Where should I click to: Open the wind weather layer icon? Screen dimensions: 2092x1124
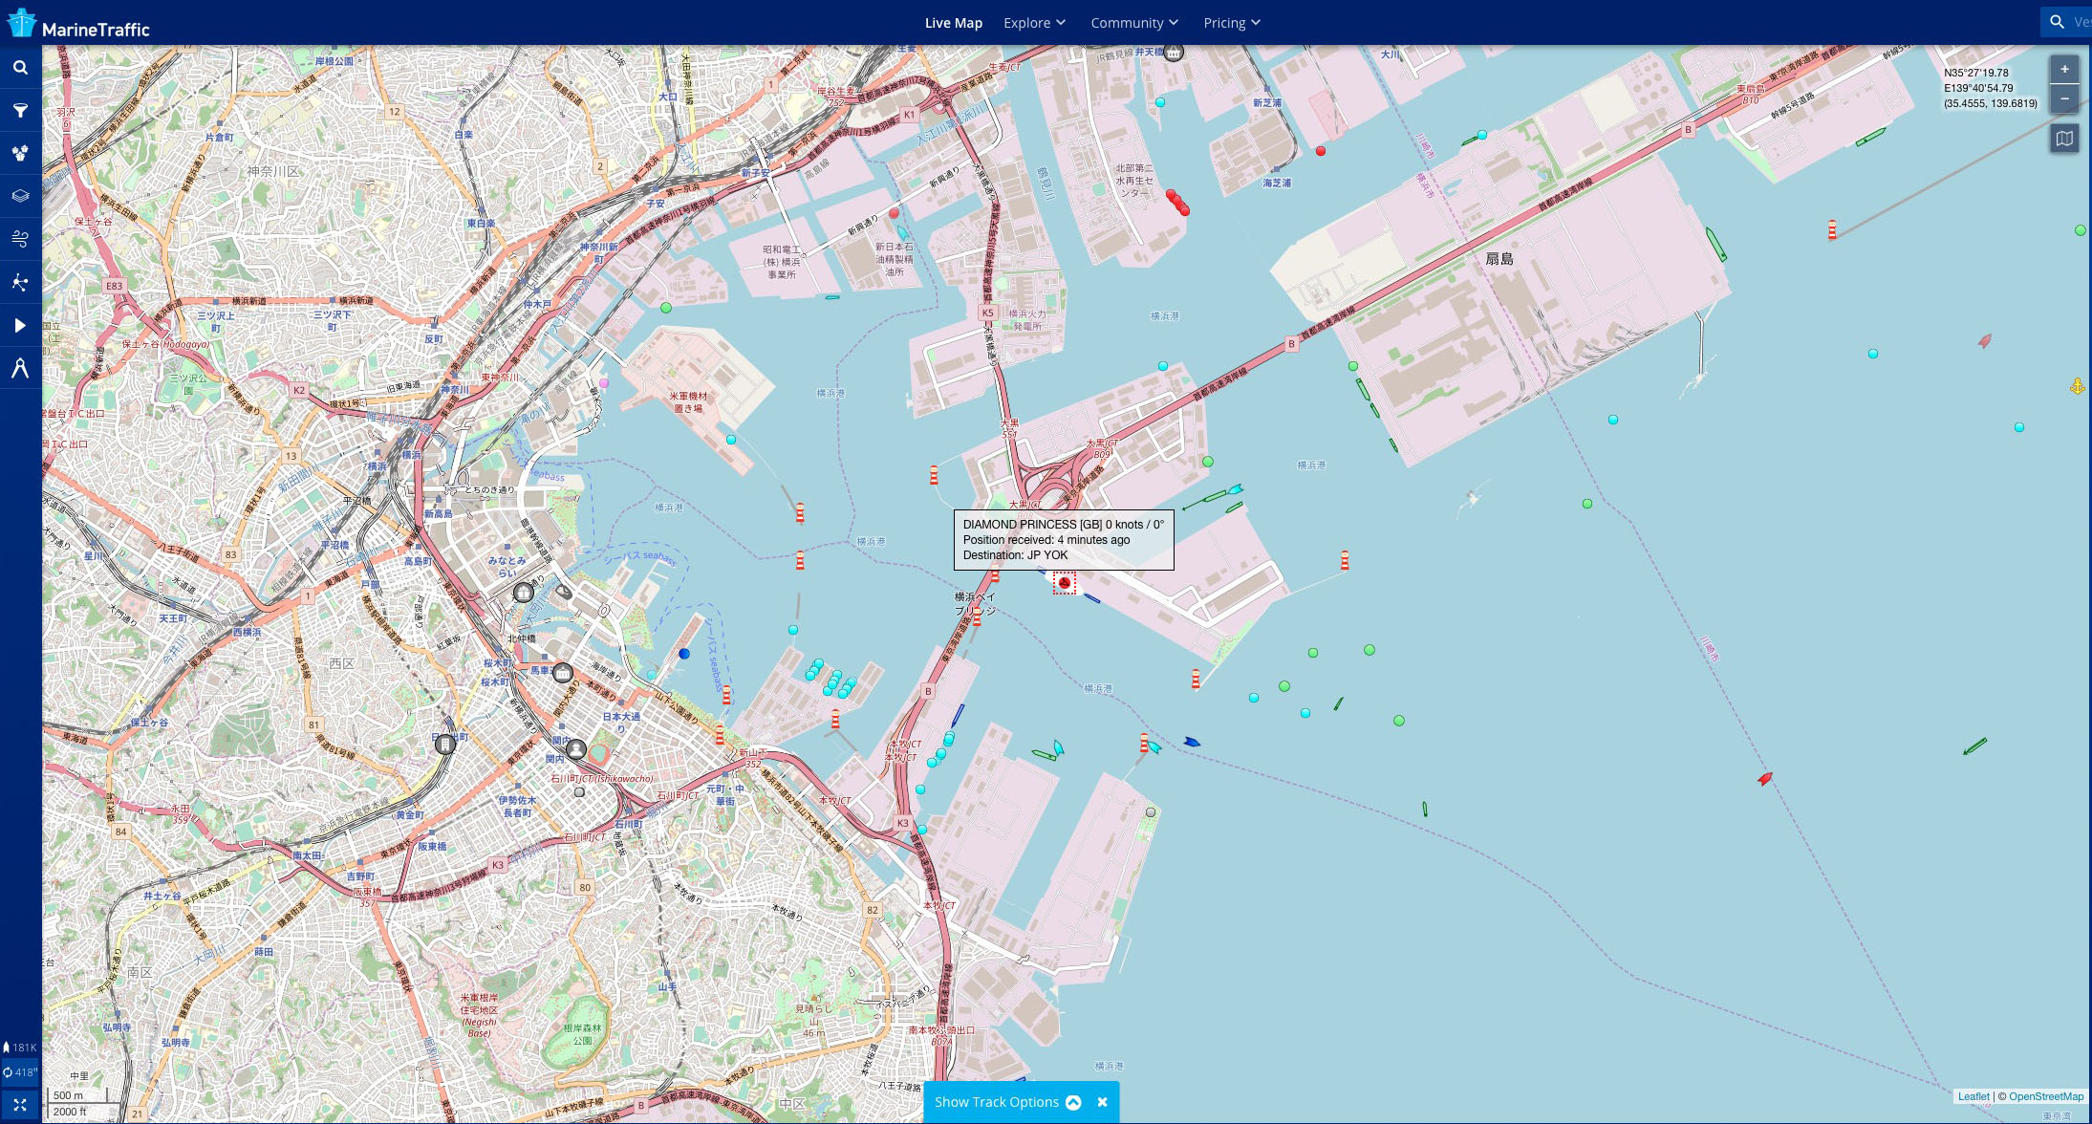(x=20, y=239)
